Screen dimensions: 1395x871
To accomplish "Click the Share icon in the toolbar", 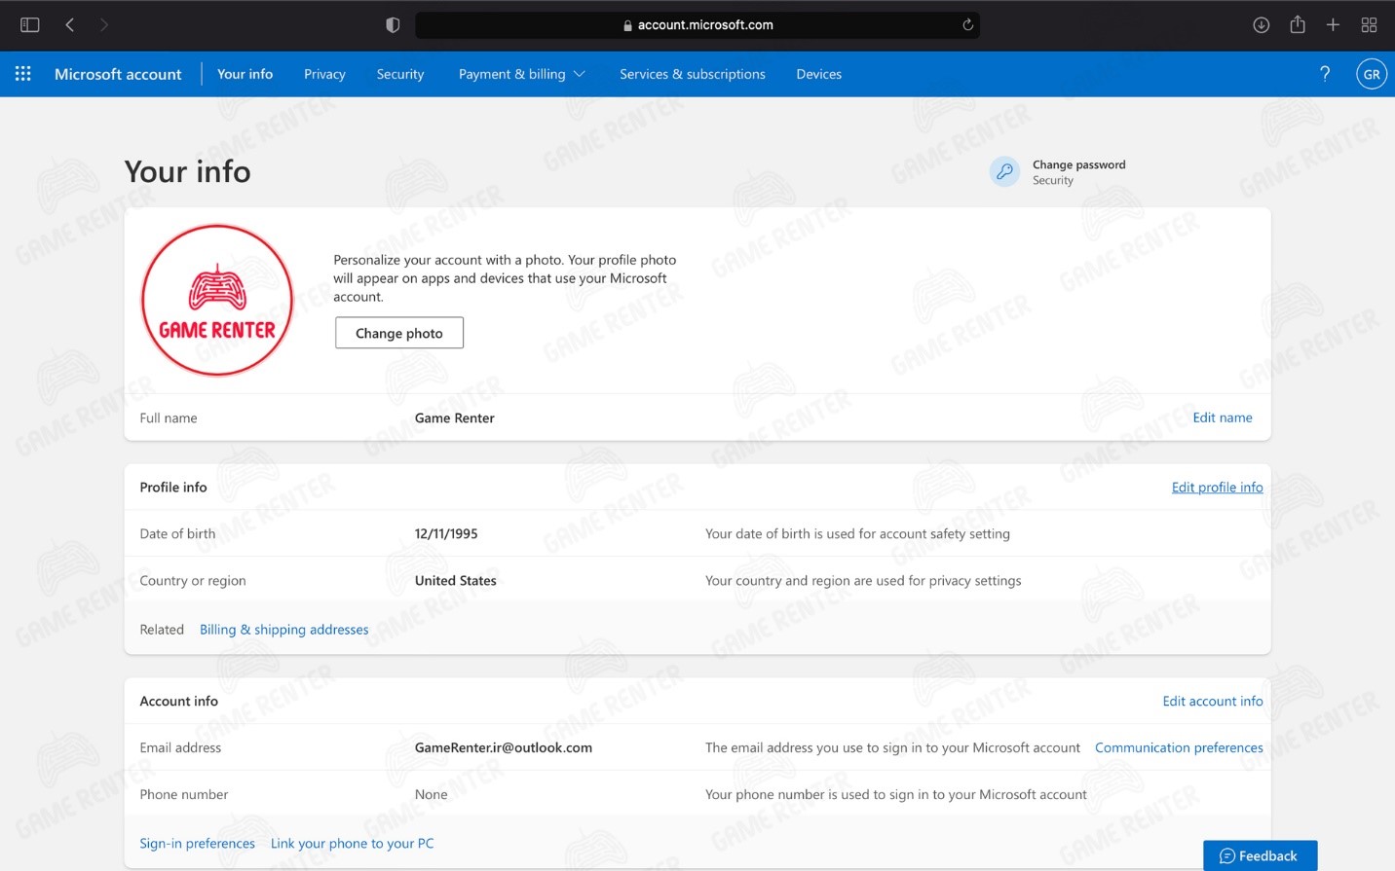I will point(1298,24).
